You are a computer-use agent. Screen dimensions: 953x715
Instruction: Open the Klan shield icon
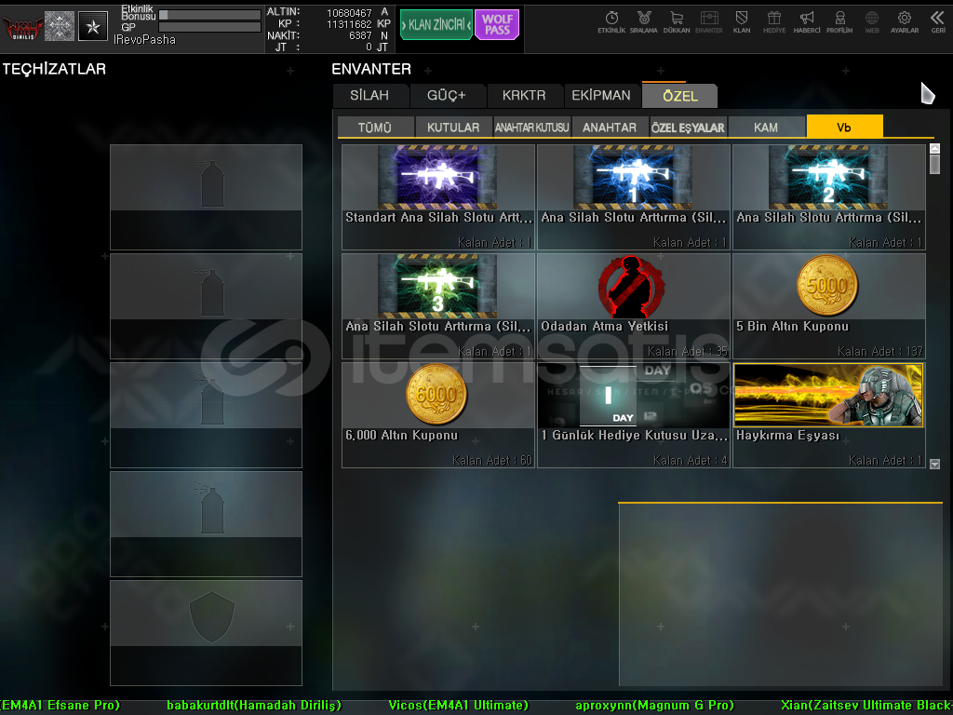tap(742, 22)
